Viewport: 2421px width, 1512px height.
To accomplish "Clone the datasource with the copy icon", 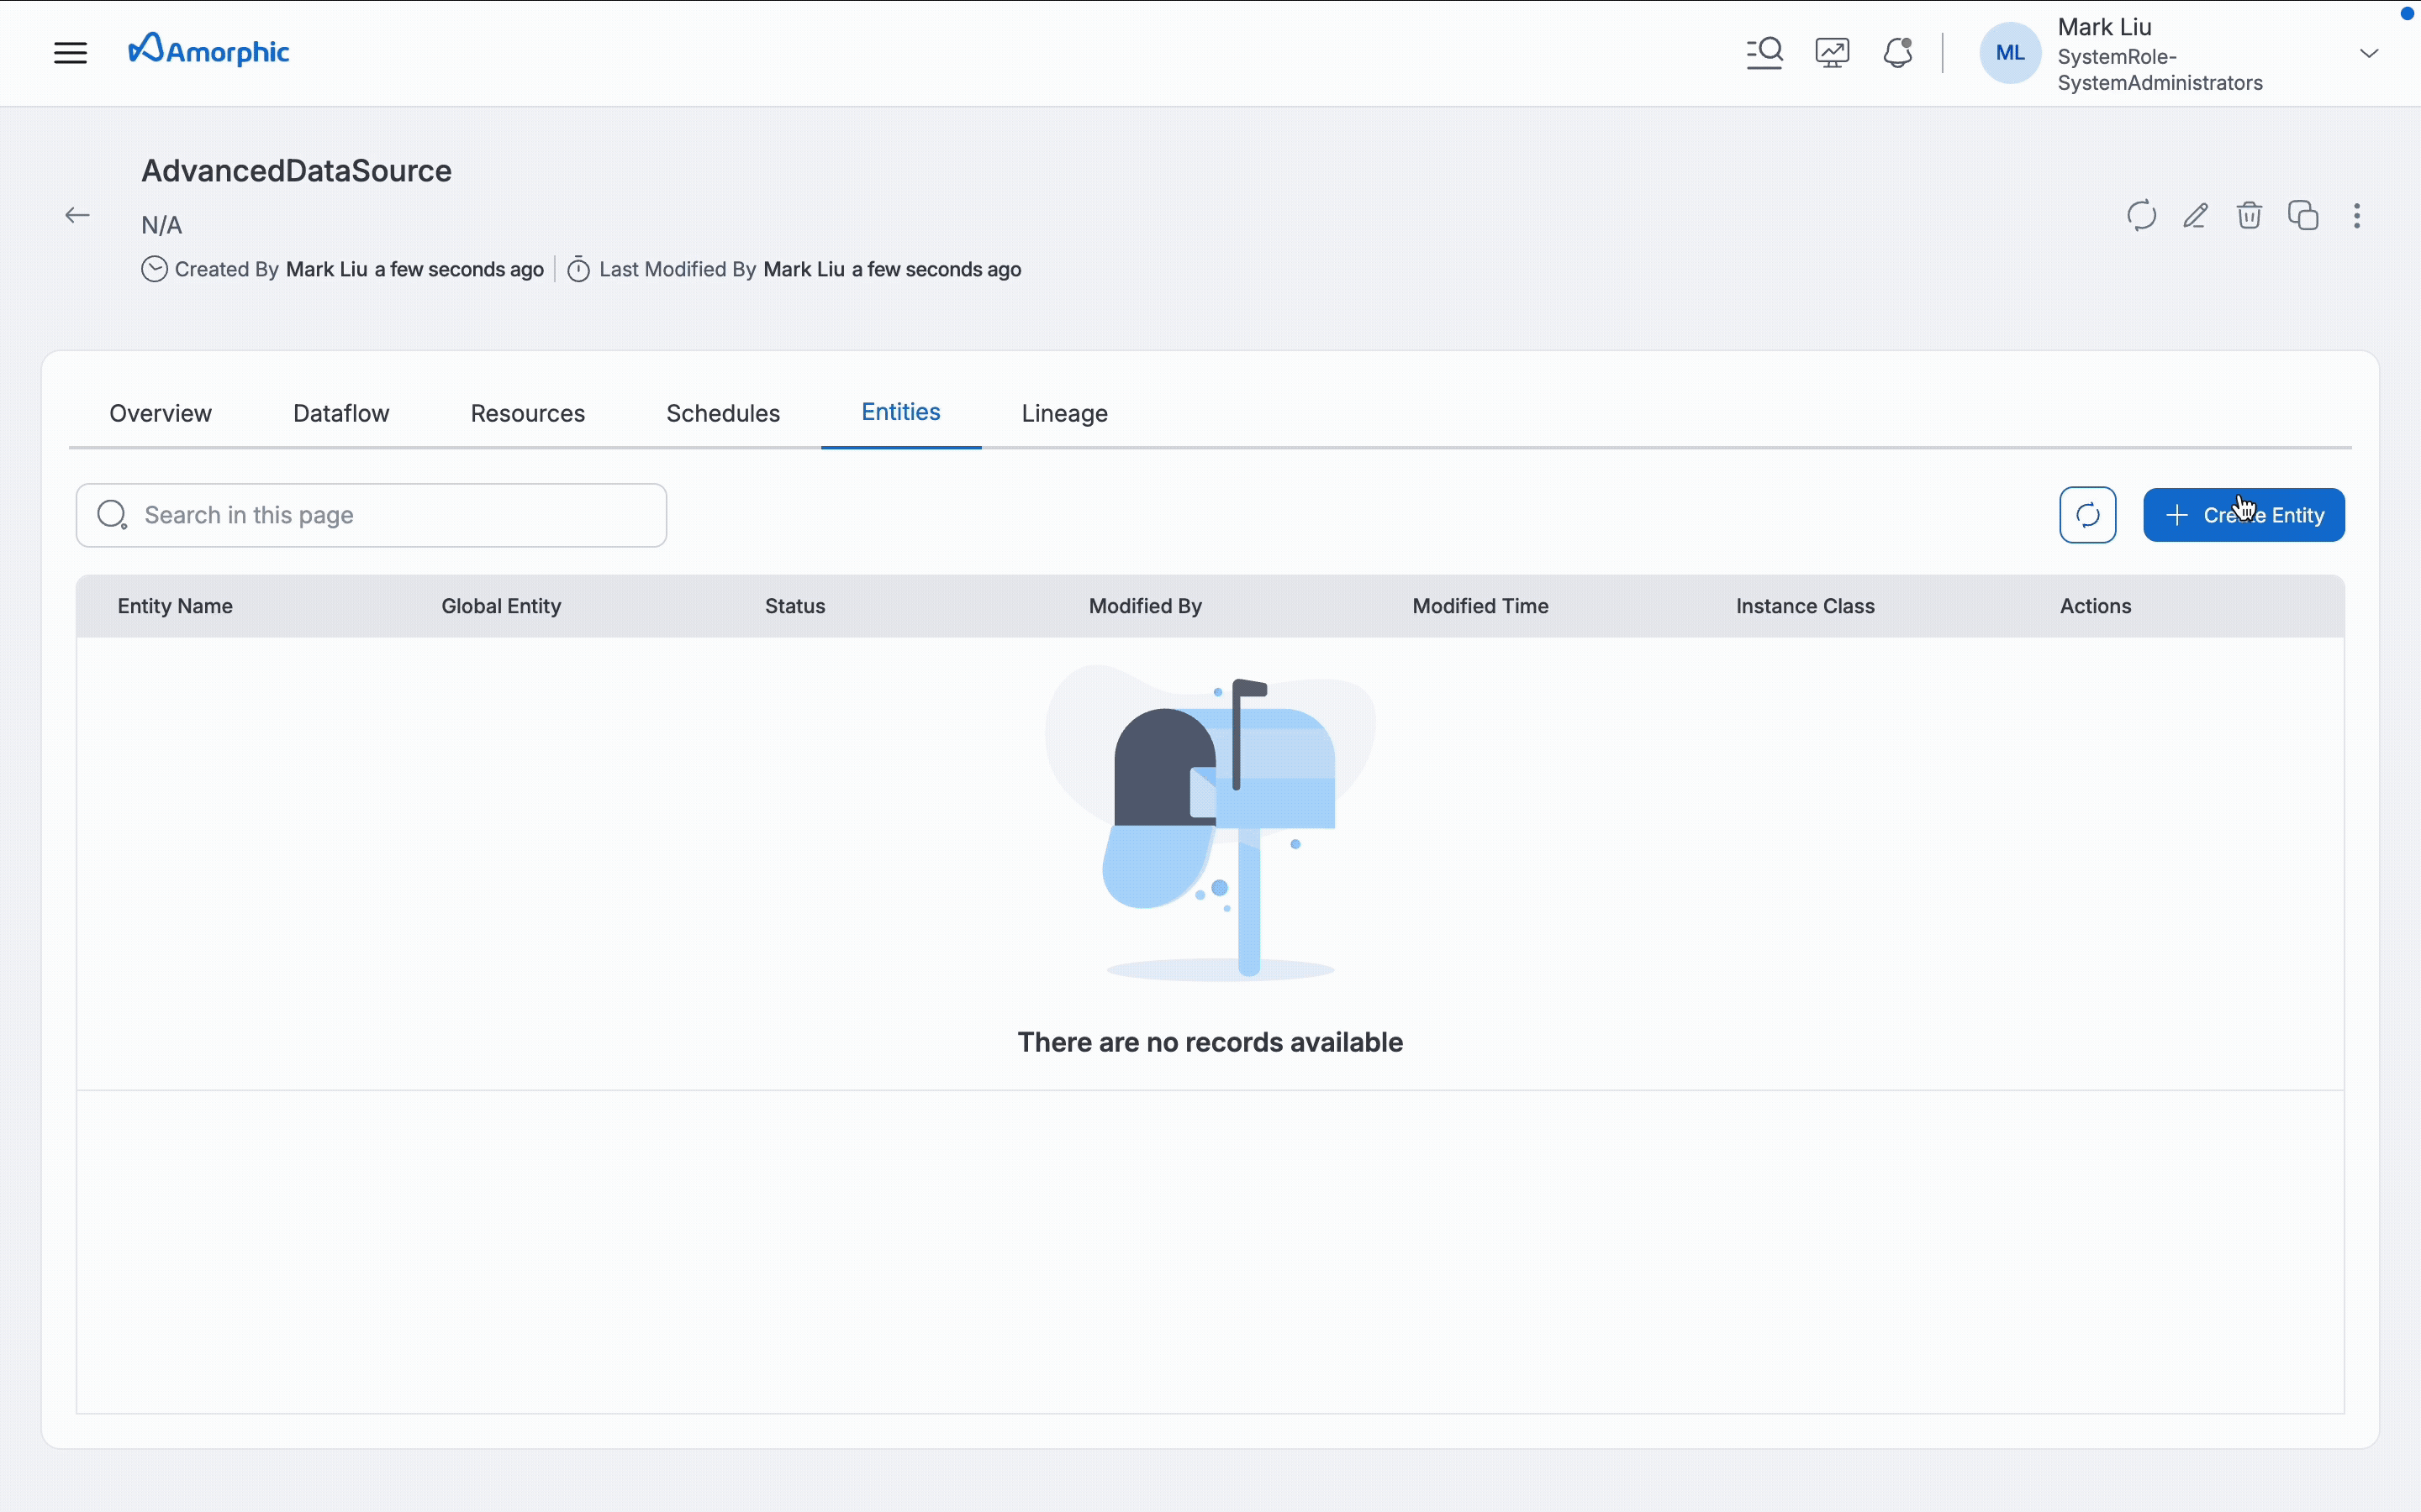I will pyautogui.click(x=2303, y=215).
